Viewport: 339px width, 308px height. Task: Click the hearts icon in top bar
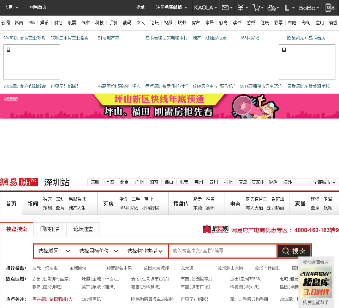[272, 8]
